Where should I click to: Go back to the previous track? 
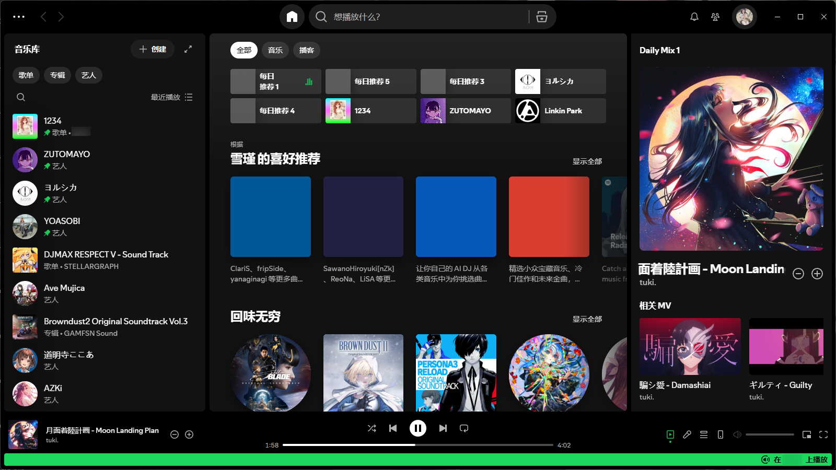393,428
